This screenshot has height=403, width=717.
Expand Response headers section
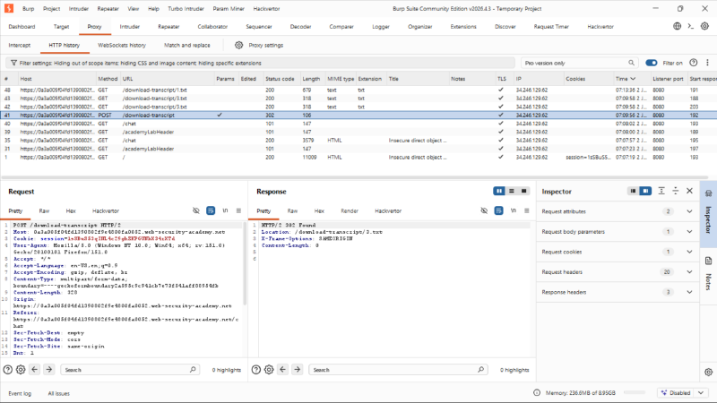[618, 292]
